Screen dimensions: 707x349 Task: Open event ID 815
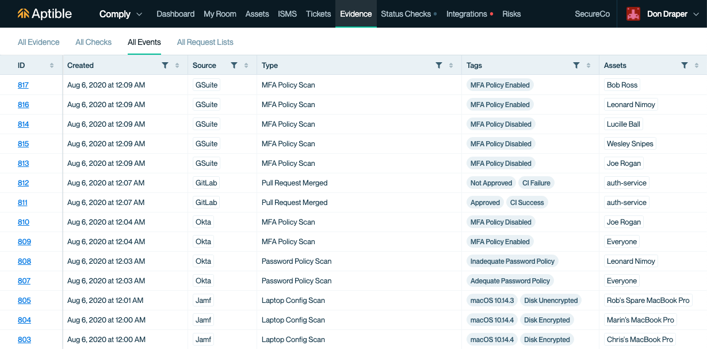point(24,144)
